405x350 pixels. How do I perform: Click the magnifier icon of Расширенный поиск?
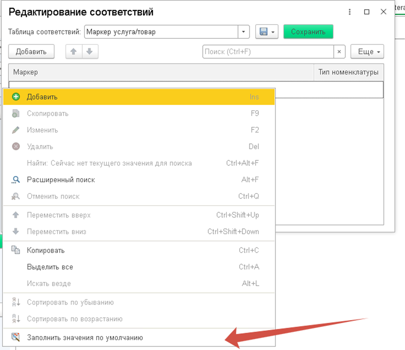(16, 180)
